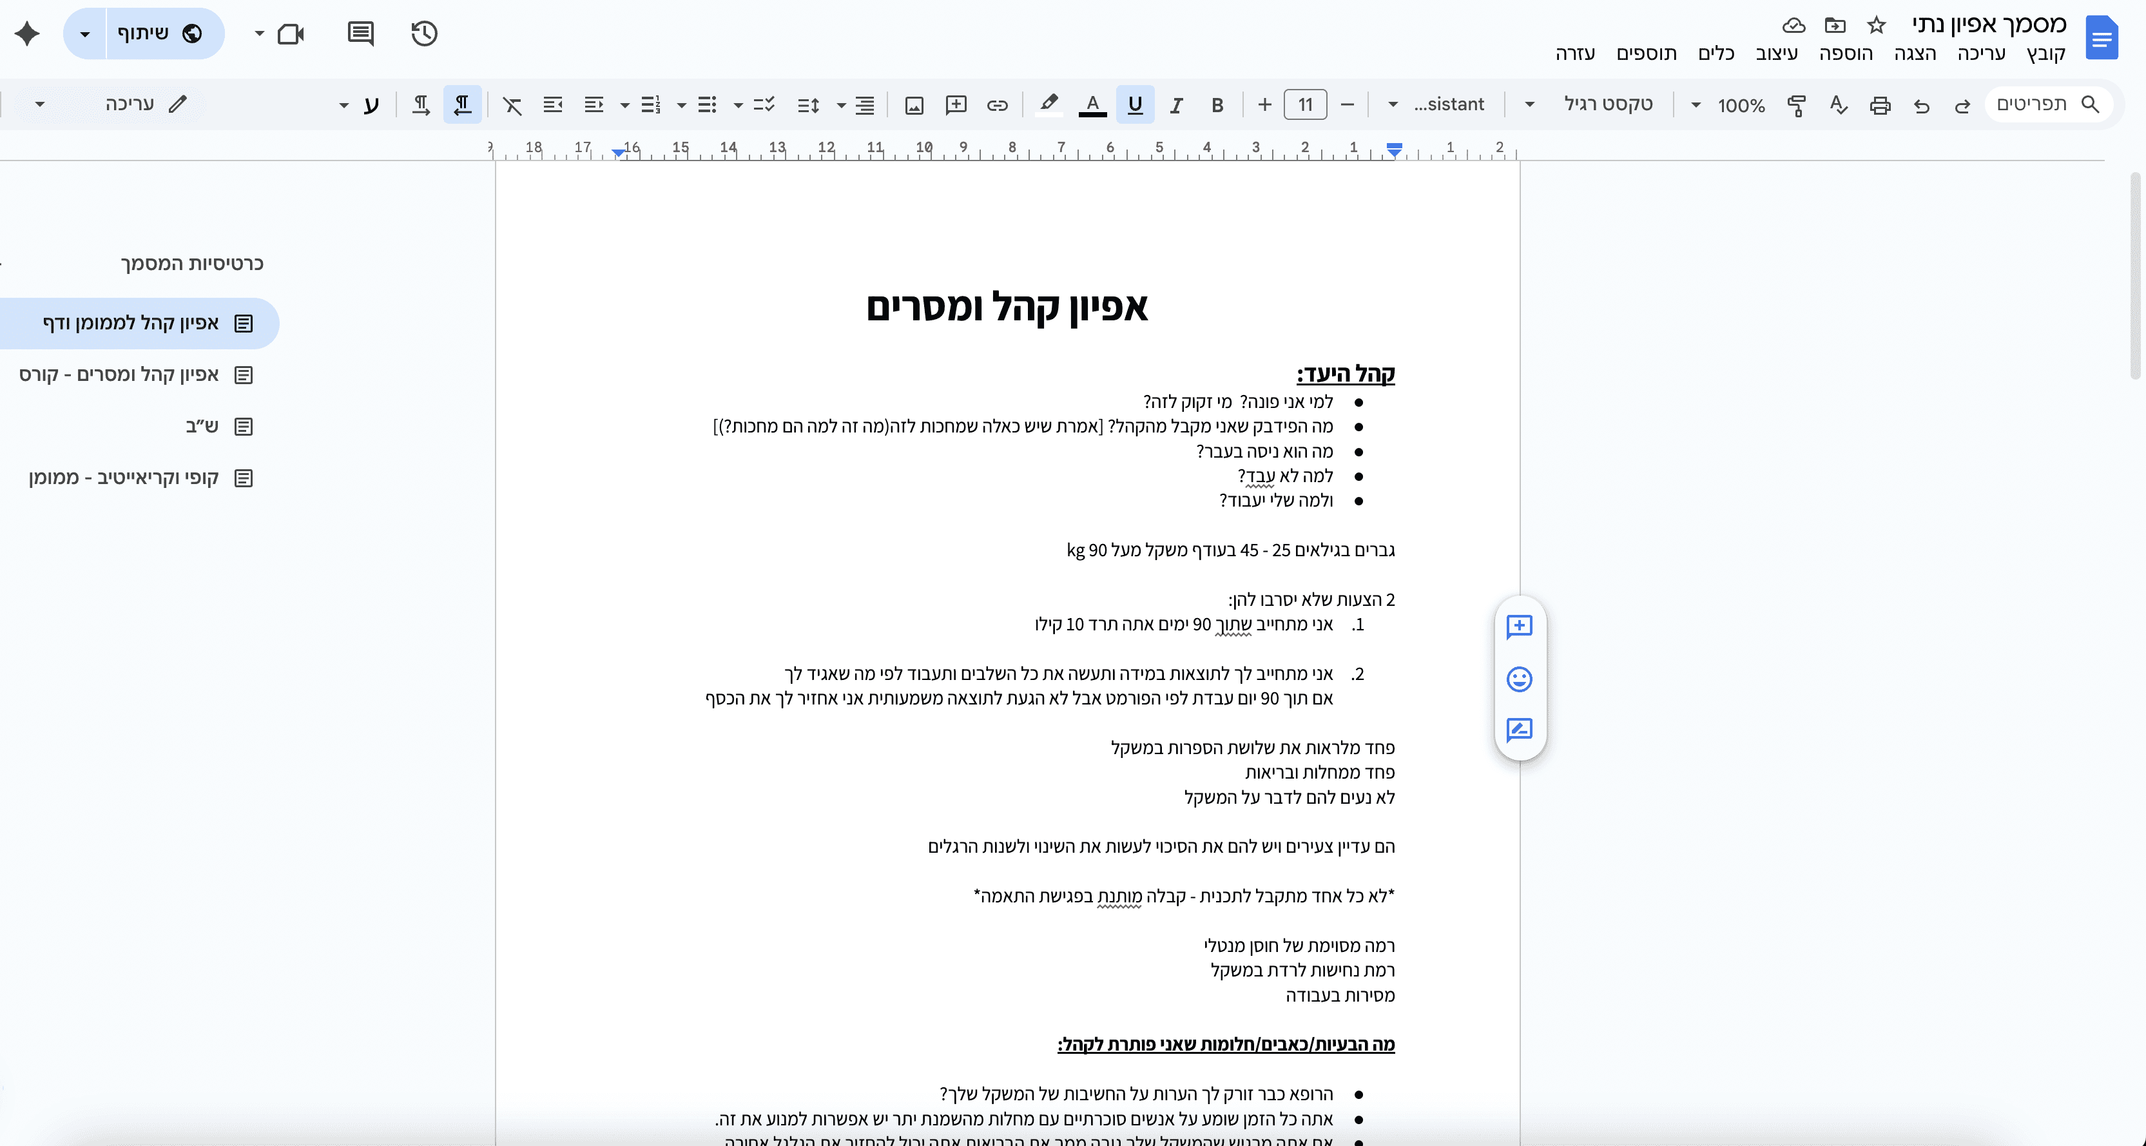Insert image from toolbar

914,105
